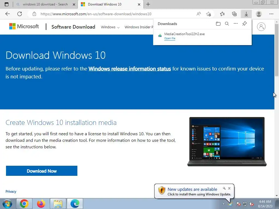Screen dimensions: 279x209
Task: Go back to previous page
Action: [7, 14]
